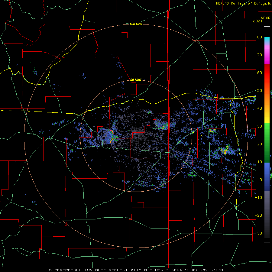Click the magenta section of the color bar

point(267,55)
